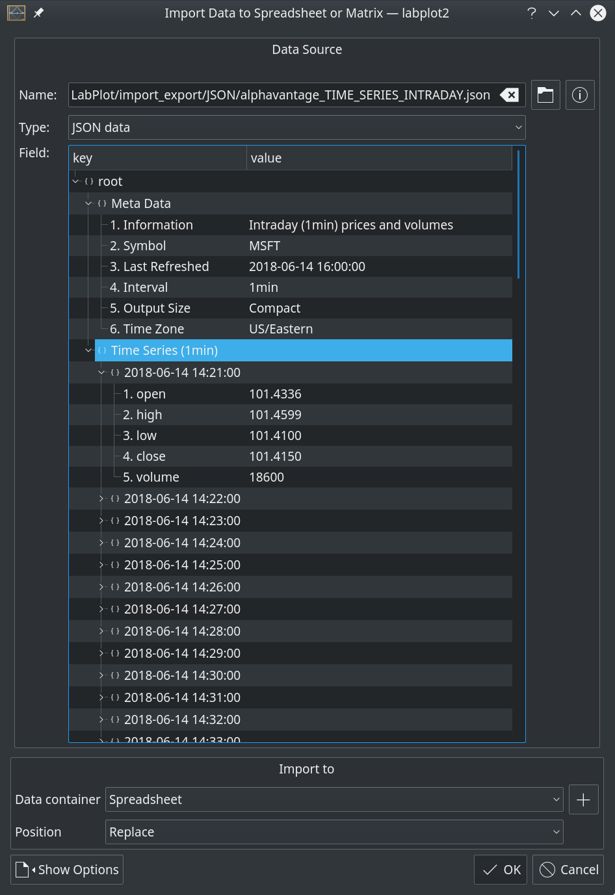This screenshot has height=895, width=615.
Task: Clear the Name field using the erase icon
Action: pos(510,94)
